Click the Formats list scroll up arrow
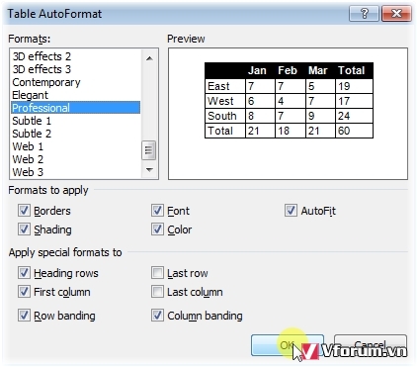Screen dimensions: 417x367 click(x=149, y=58)
